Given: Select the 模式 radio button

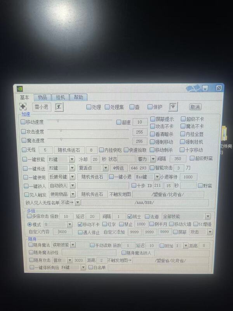Looking at the screenshot, I should coord(30,224).
